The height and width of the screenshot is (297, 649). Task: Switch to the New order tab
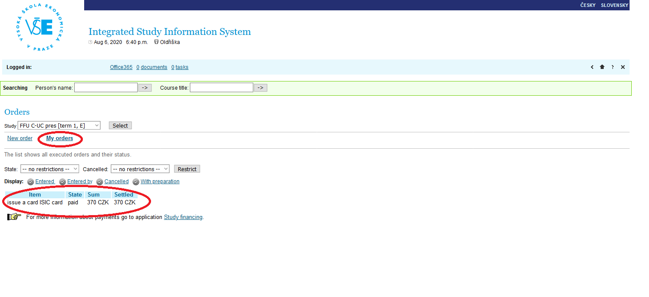point(20,138)
